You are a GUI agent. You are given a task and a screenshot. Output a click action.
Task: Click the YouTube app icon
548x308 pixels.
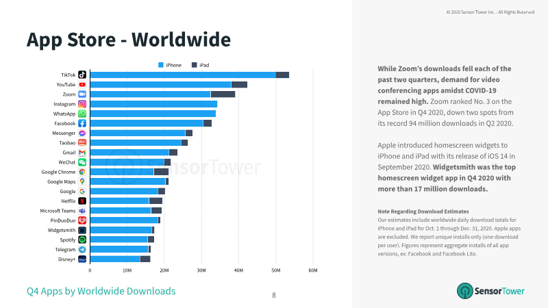82,84
